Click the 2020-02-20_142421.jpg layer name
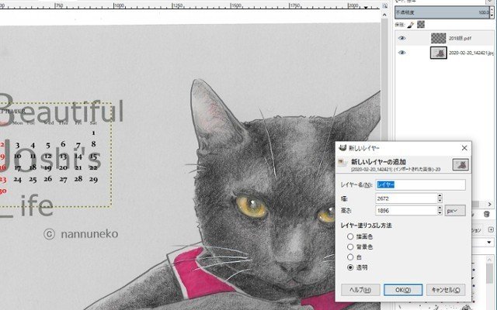Viewport: 497px width, 310px height. (471, 53)
